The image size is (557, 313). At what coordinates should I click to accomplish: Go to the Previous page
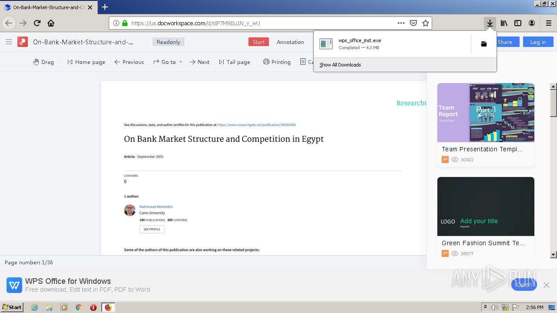click(129, 62)
